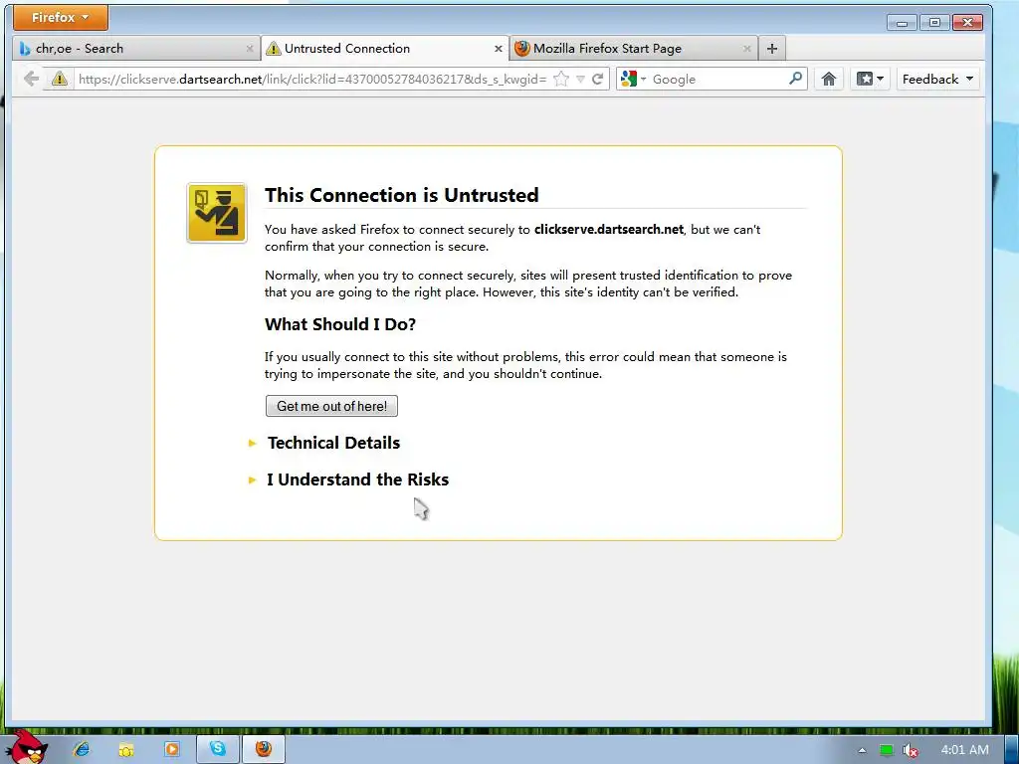Open the Firefox application menu button
The image size is (1019, 764).
pos(61,18)
